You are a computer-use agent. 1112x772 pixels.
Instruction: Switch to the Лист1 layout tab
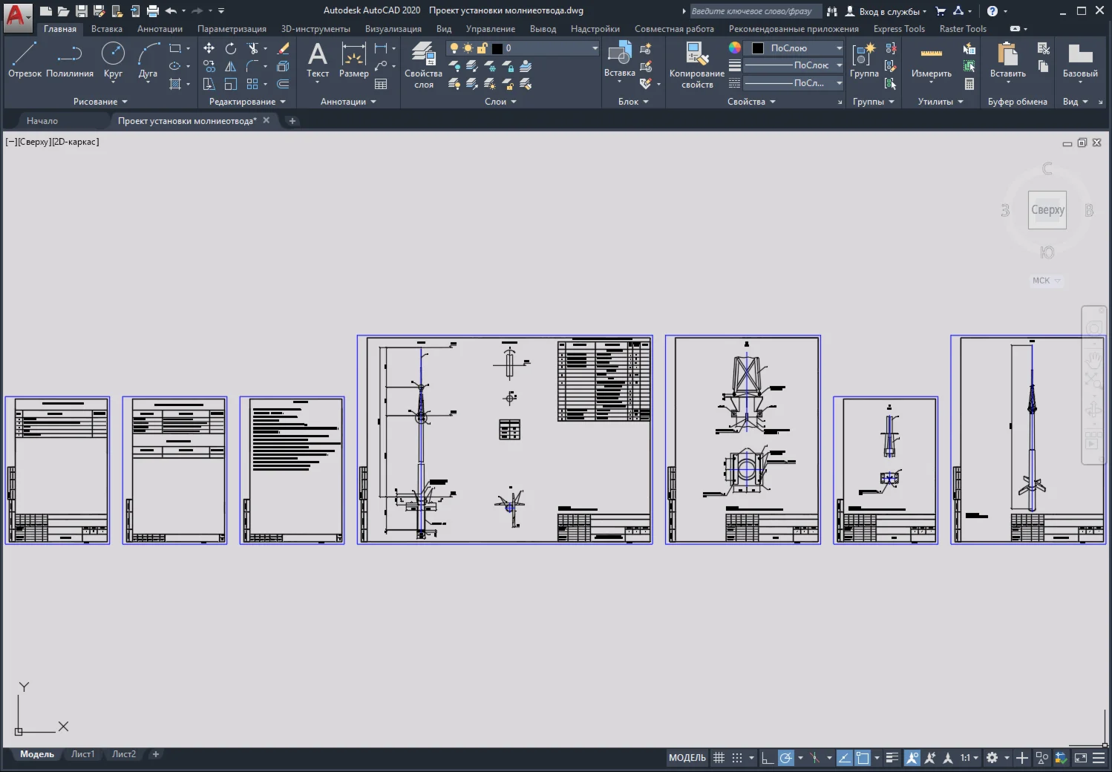point(82,754)
